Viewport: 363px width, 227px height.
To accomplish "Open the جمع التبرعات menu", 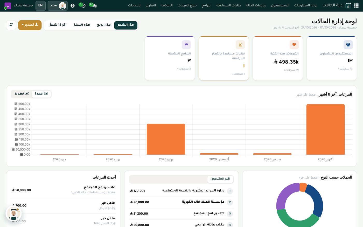I will coord(187,5).
